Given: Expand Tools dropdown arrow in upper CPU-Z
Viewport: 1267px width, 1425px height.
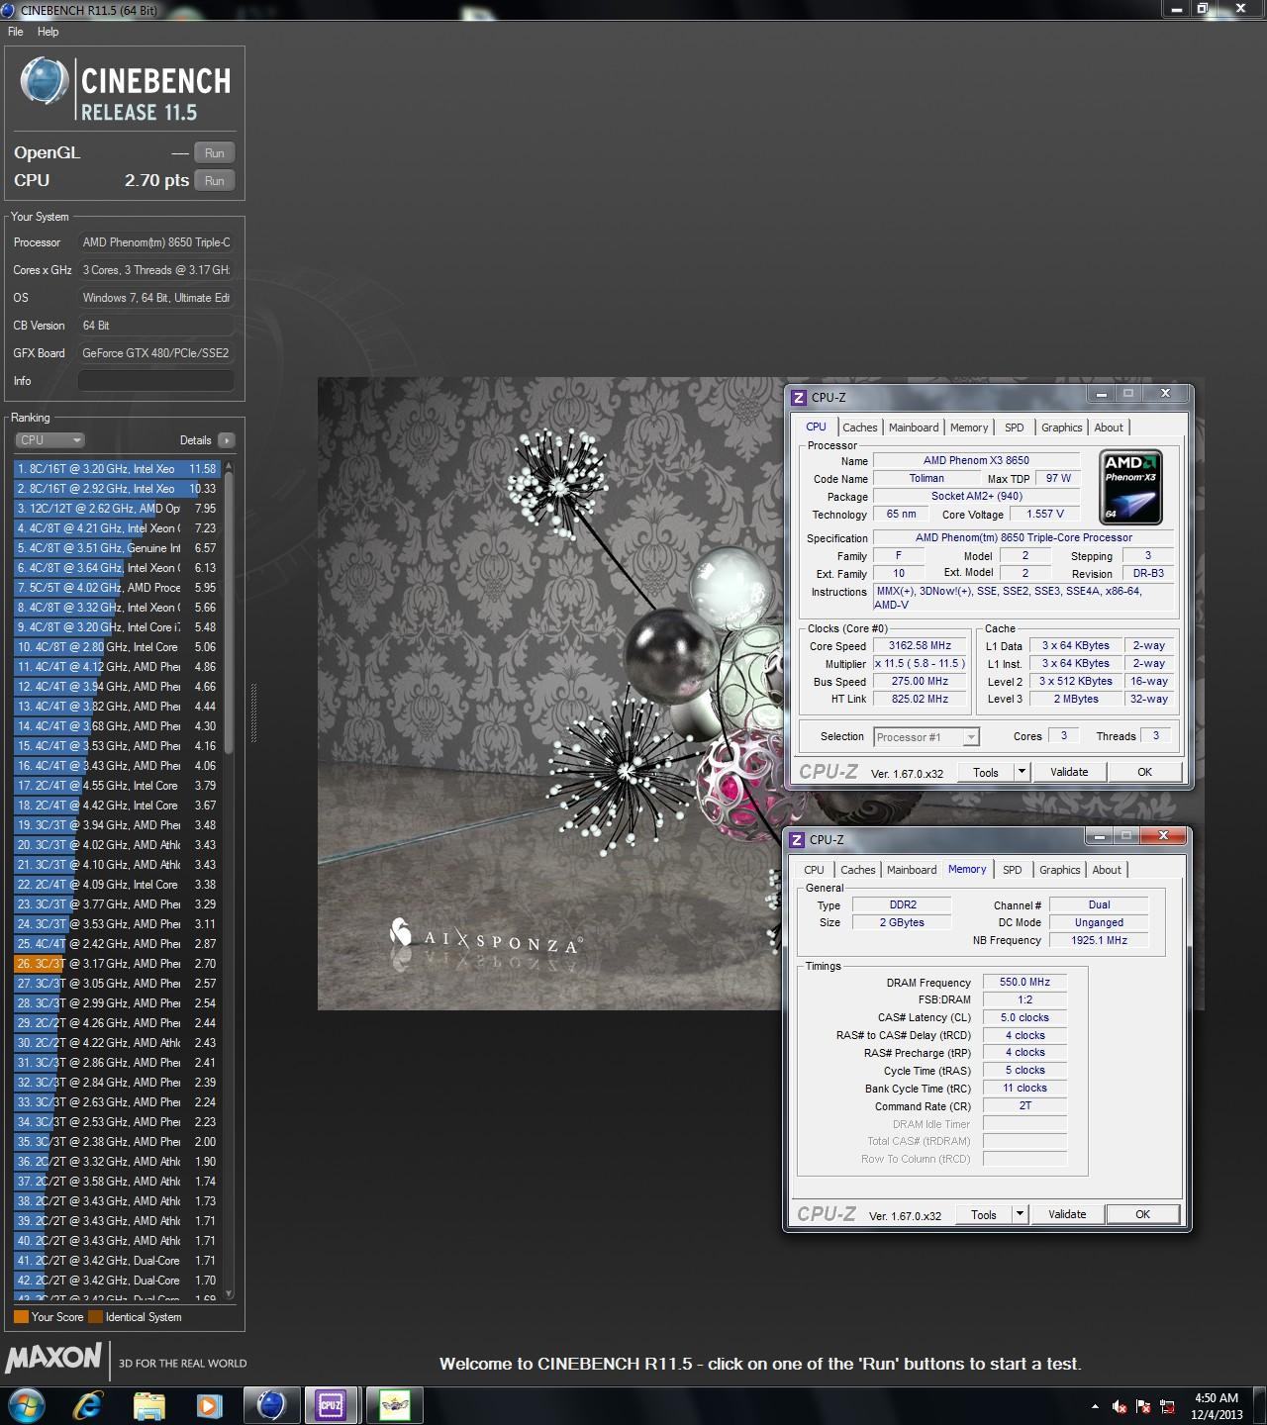Looking at the screenshot, I should tap(1023, 773).
